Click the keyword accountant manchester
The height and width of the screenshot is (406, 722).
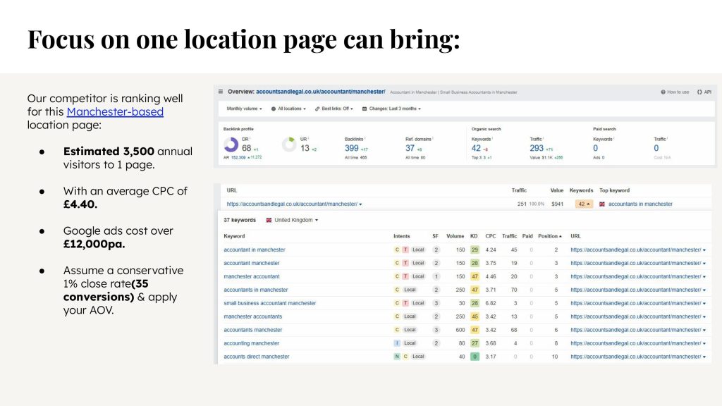pyautogui.click(x=252, y=264)
